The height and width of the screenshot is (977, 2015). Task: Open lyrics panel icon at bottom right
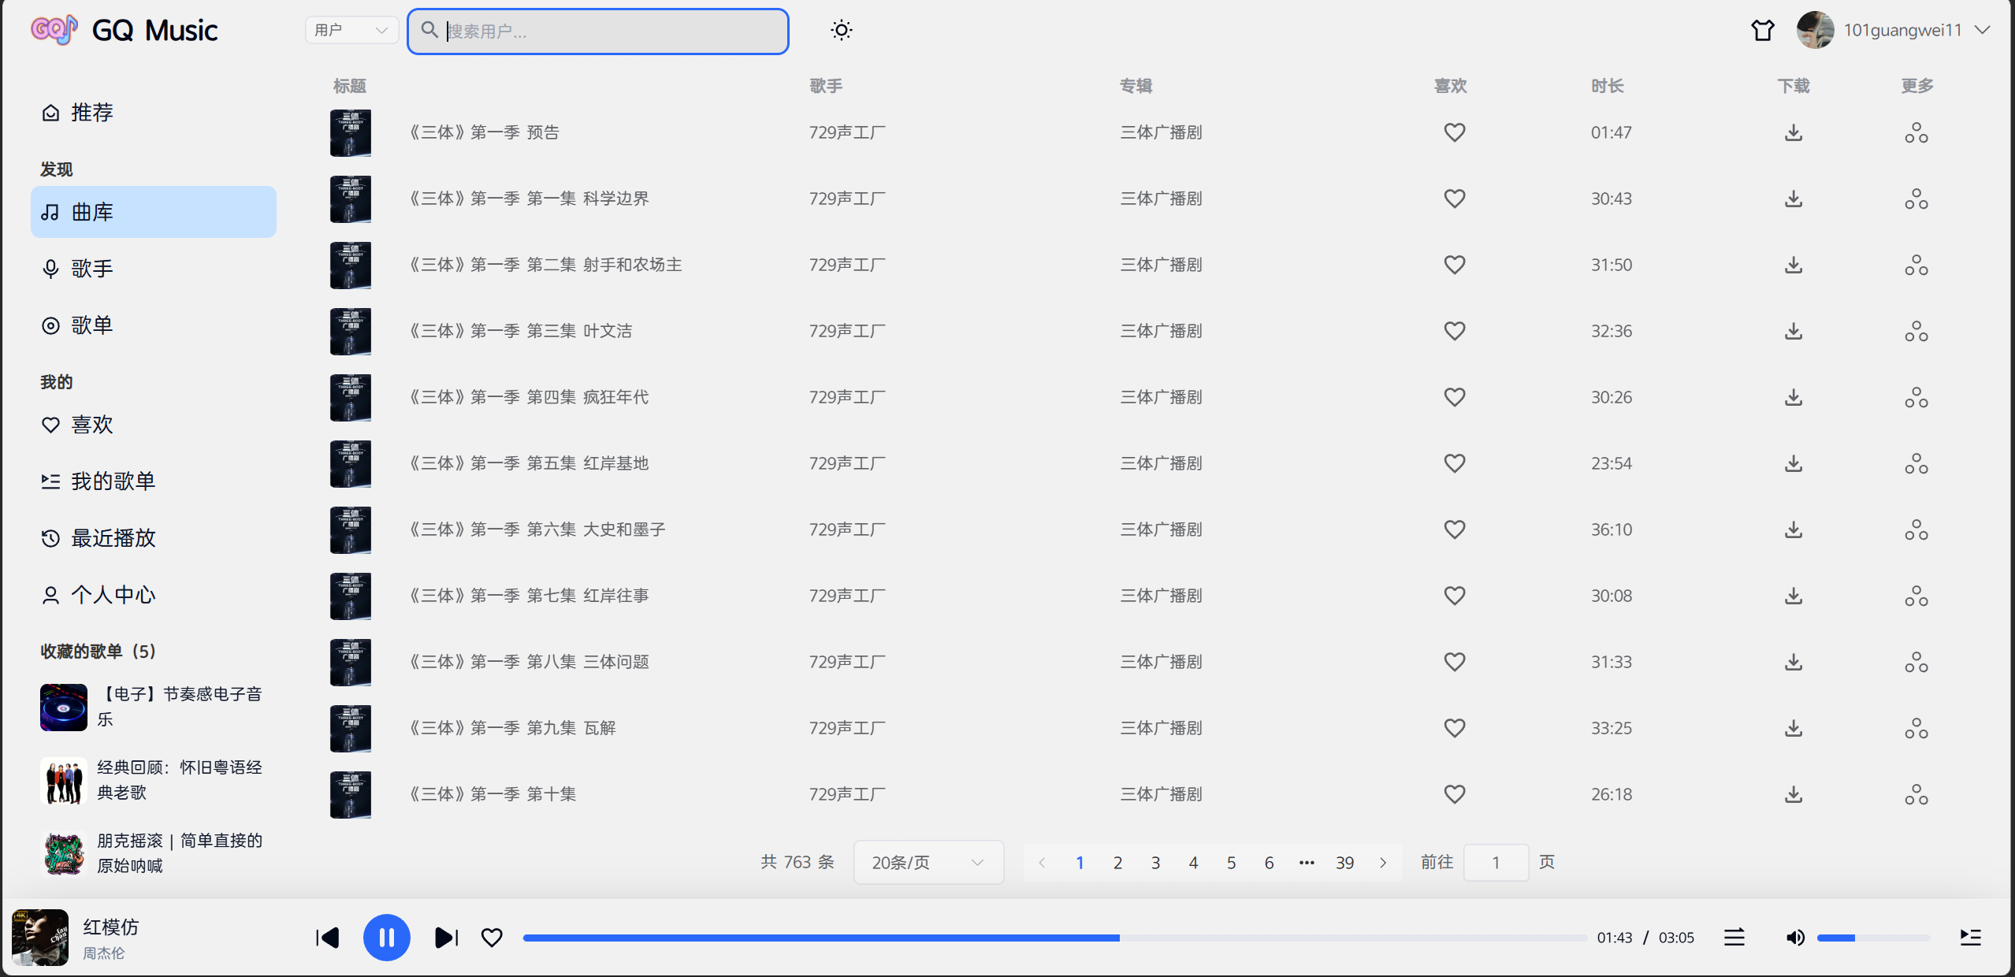pyautogui.click(x=1970, y=937)
